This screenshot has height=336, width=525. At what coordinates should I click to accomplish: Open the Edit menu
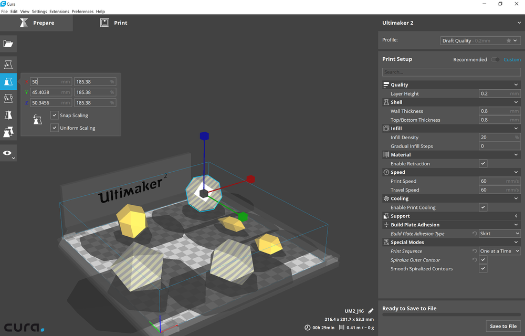[x=14, y=12]
